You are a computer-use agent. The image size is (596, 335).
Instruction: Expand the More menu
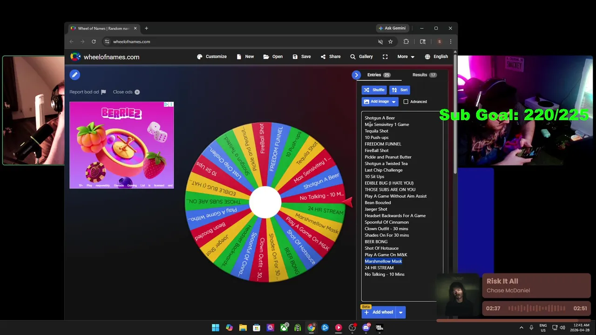(406, 57)
